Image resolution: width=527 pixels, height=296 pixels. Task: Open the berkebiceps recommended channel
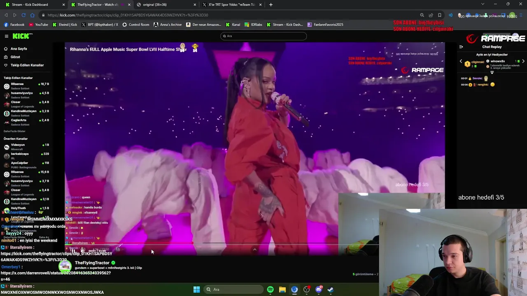point(26,155)
